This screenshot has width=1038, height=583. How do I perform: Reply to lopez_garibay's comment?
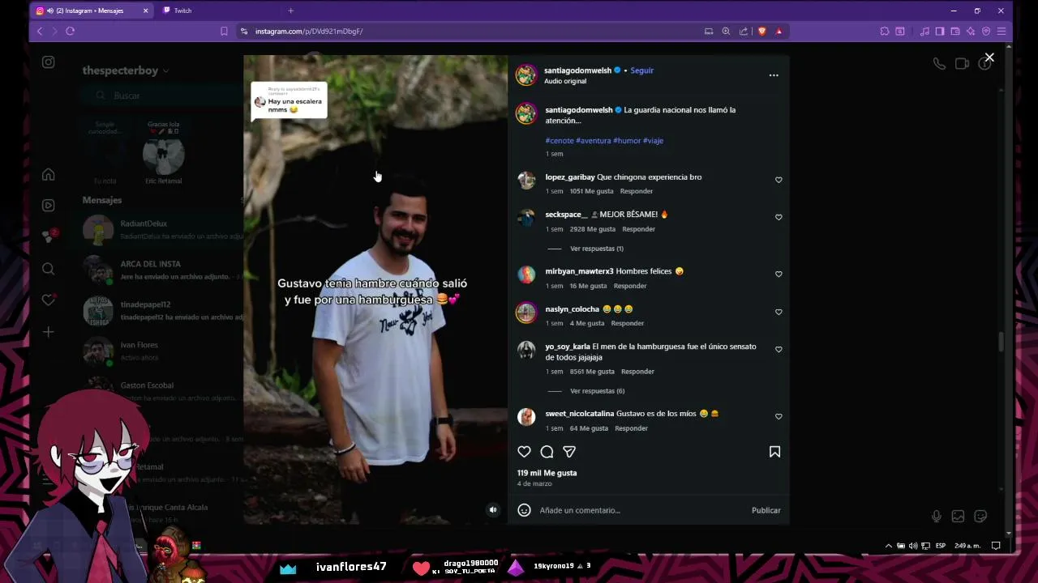pyautogui.click(x=636, y=191)
